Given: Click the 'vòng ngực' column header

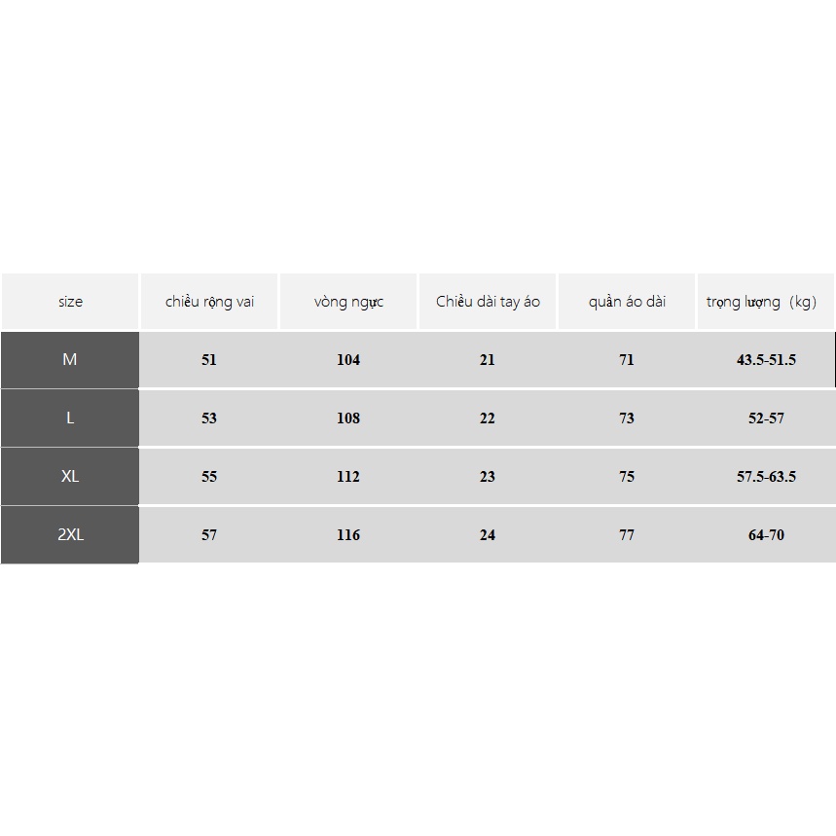Looking at the screenshot, I should (348, 302).
